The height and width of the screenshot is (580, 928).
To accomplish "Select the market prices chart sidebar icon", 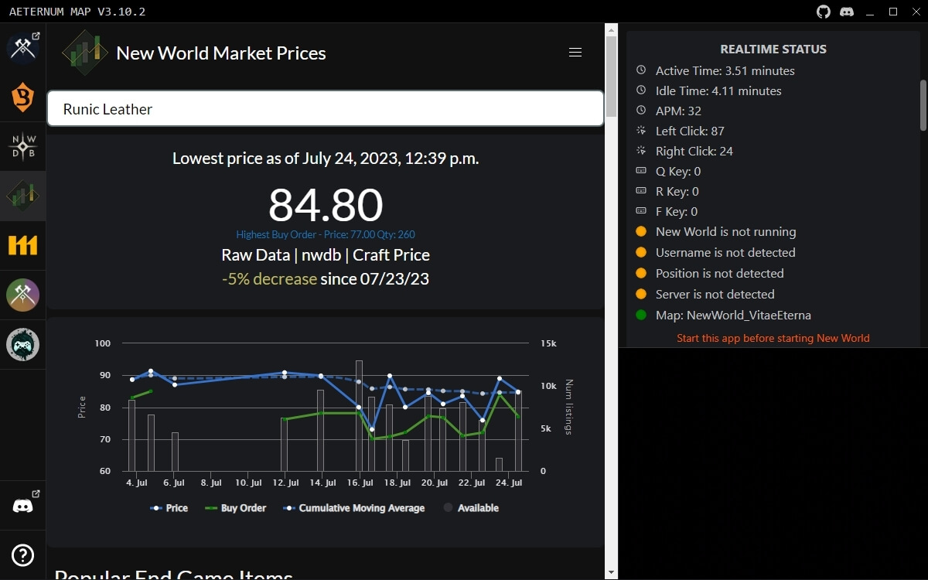I will (x=22, y=196).
